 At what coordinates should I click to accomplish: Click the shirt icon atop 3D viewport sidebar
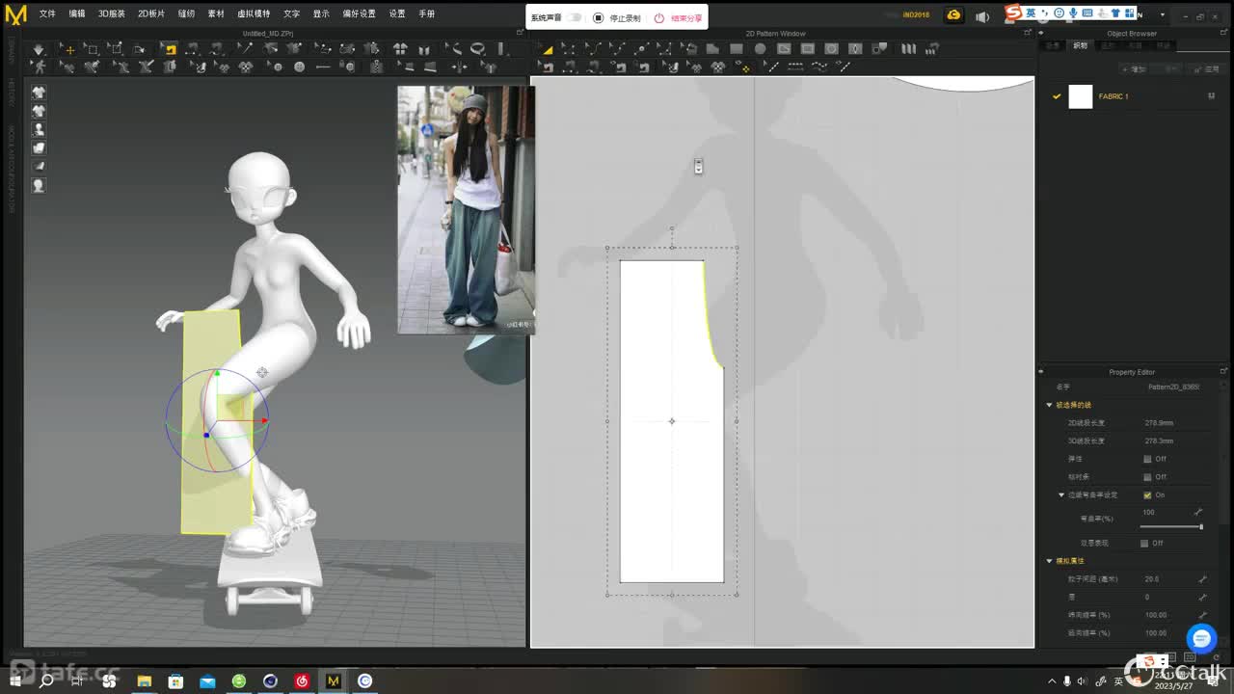coord(39,93)
